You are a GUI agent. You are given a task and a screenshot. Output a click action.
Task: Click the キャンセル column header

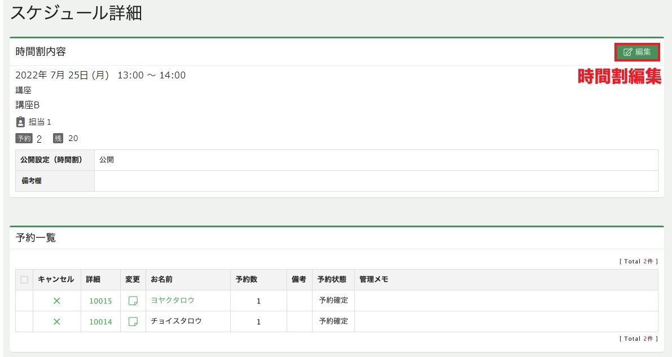(56, 279)
